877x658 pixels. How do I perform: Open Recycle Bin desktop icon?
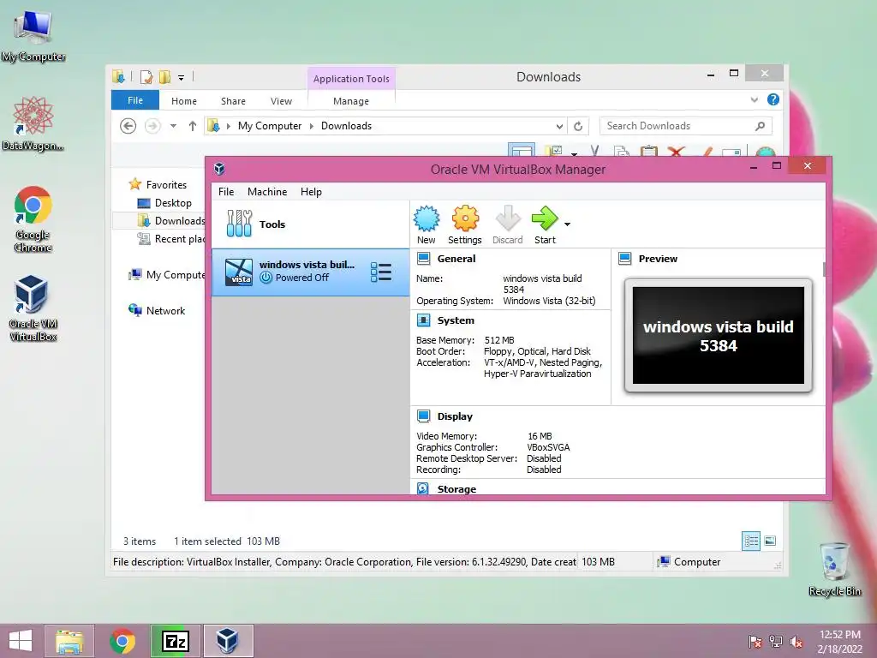click(x=834, y=569)
